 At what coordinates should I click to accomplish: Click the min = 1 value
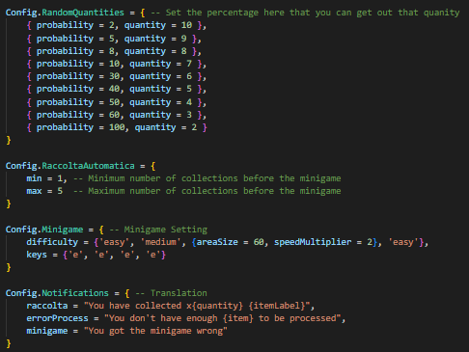tap(60, 178)
